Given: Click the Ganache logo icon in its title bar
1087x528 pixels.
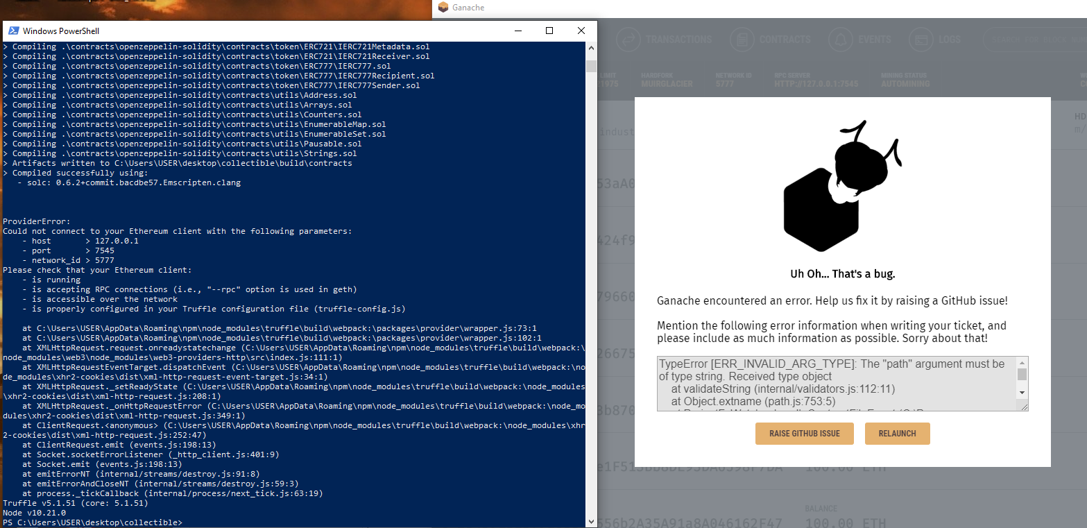Looking at the screenshot, I should tap(443, 8).
